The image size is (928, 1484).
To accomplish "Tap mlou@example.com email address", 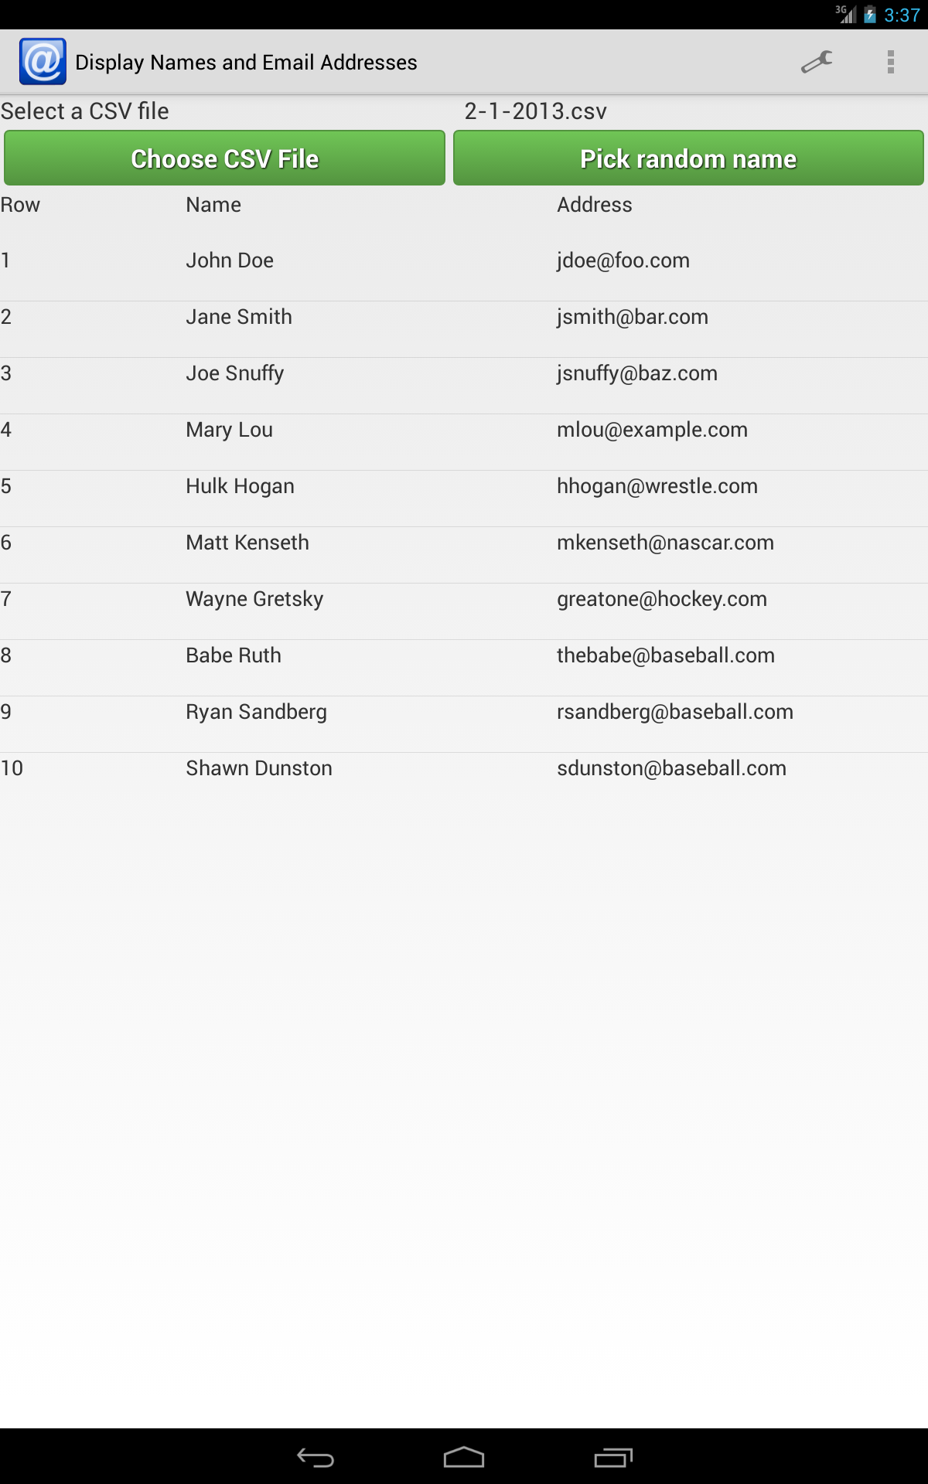I will (652, 430).
